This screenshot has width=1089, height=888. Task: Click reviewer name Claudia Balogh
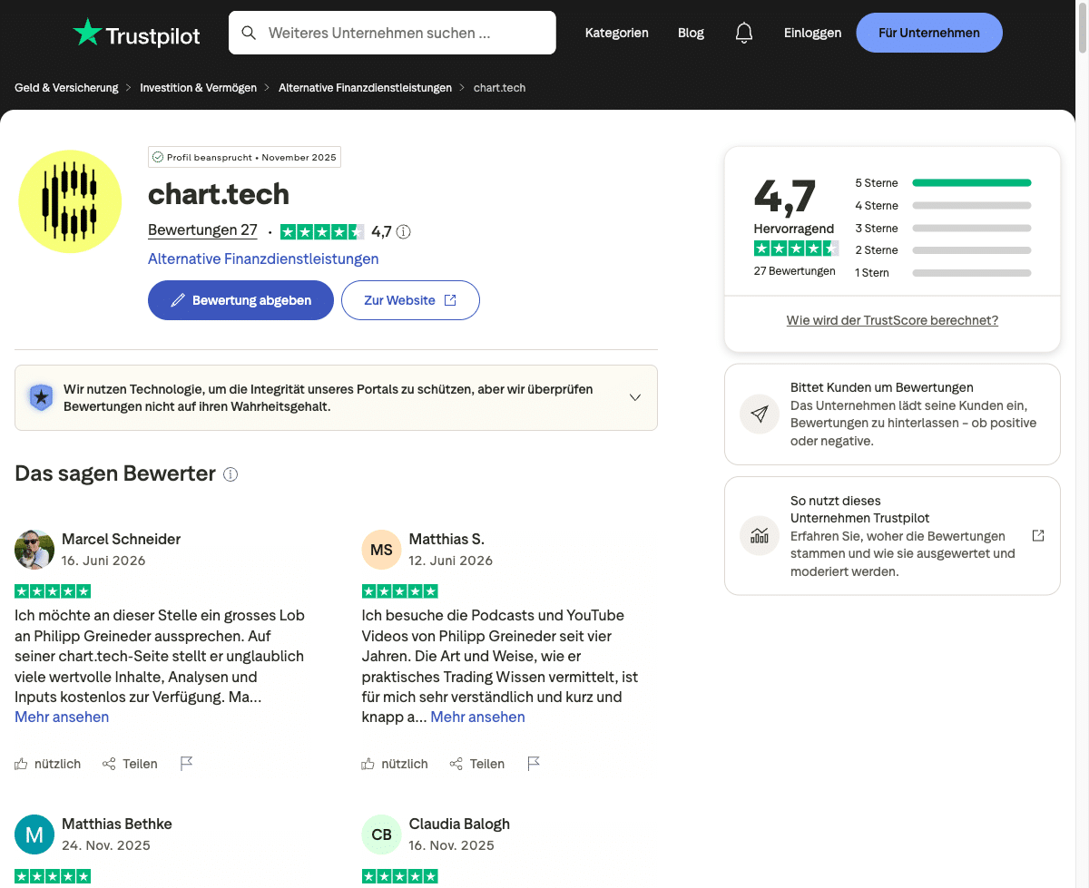[x=459, y=824]
